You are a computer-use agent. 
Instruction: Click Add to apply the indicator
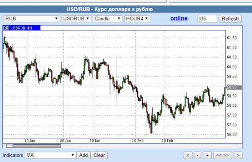[x=83, y=155]
